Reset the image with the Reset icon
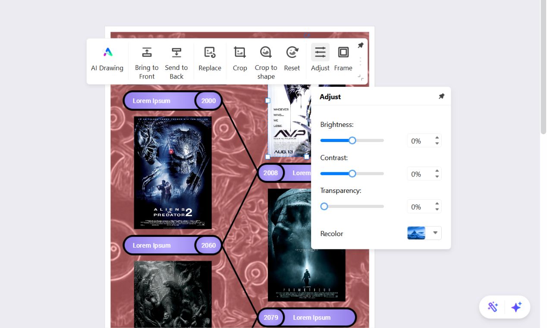The image size is (547, 328). tap(292, 52)
